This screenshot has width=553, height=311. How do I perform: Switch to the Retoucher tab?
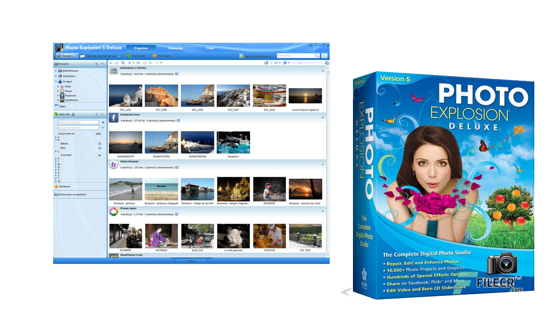point(175,48)
